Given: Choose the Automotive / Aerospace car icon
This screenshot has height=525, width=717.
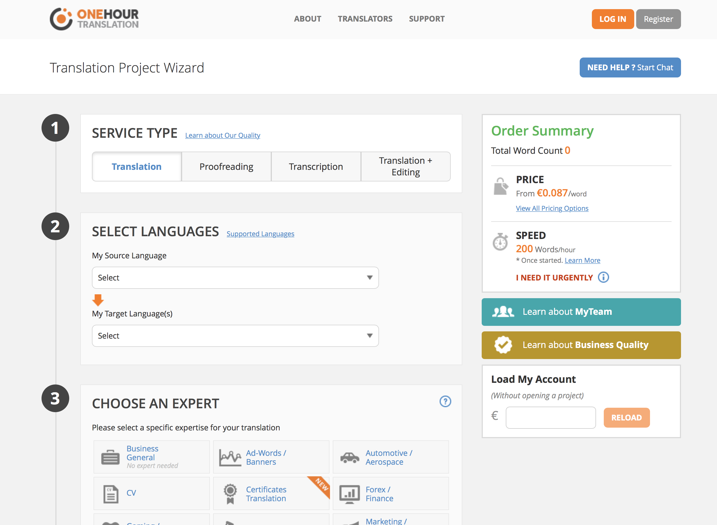Looking at the screenshot, I should point(350,458).
